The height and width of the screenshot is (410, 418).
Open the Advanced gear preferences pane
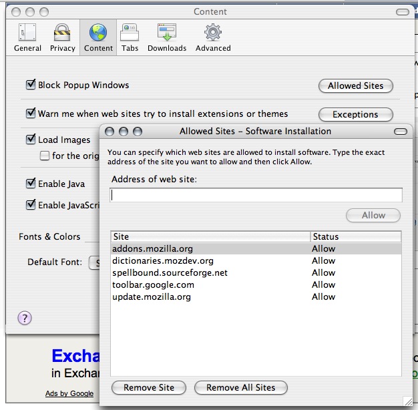click(x=213, y=37)
